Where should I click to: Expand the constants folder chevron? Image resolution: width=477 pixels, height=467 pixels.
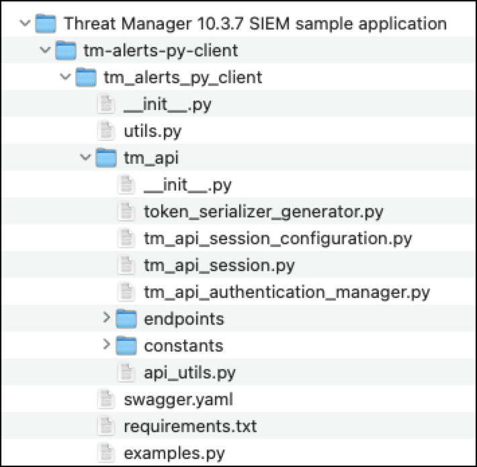click(x=106, y=344)
